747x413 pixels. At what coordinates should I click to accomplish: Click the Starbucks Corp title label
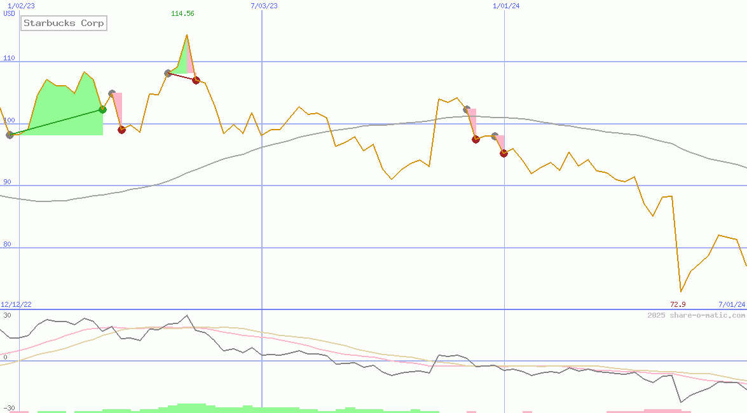pos(64,24)
